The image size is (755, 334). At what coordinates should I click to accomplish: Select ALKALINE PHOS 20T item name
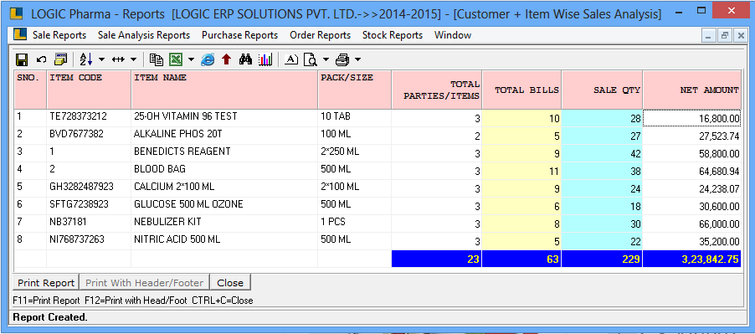pyautogui.click(x=177, y=134)
